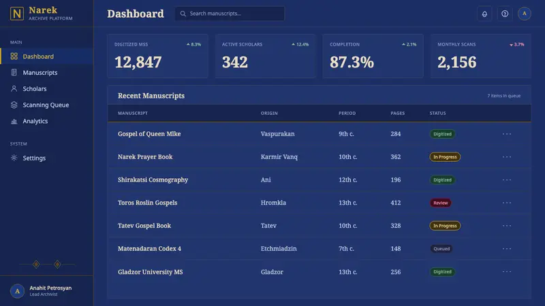Click the 412 pages value
This screenshot has height=306, width=545.
[396, 203]
